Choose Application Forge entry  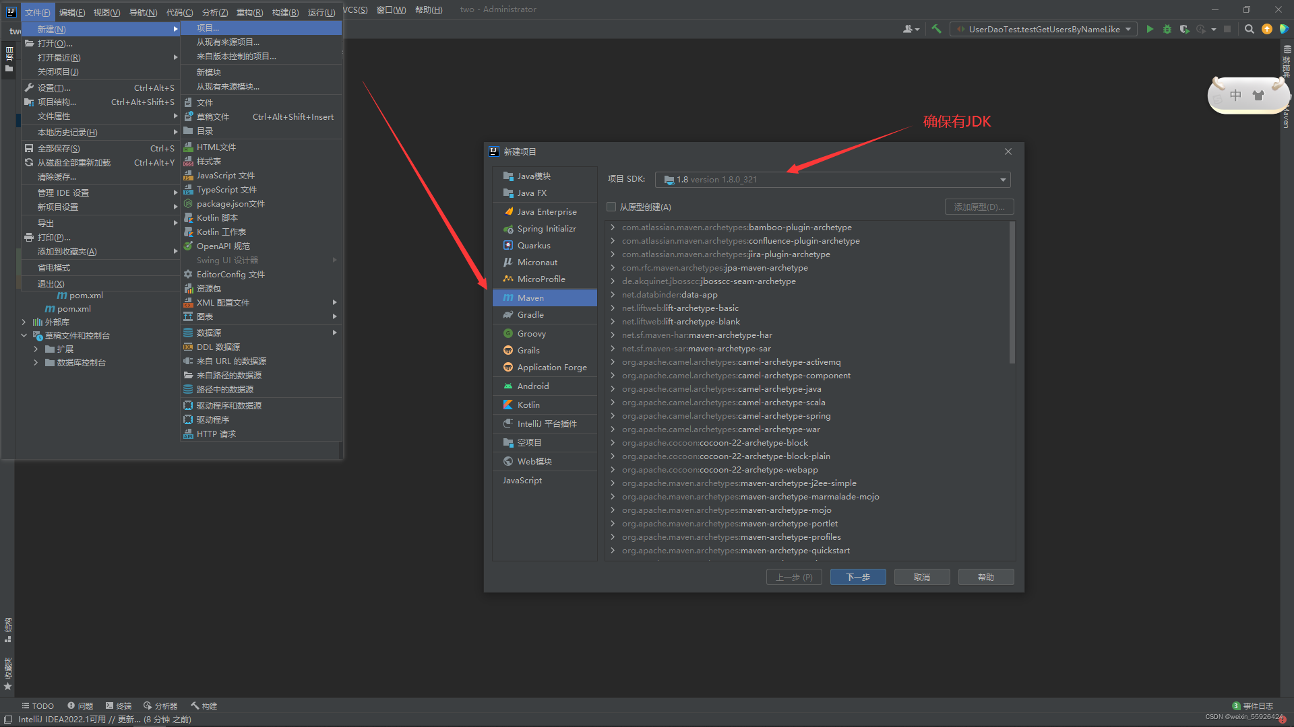click(x=545, y=367)
